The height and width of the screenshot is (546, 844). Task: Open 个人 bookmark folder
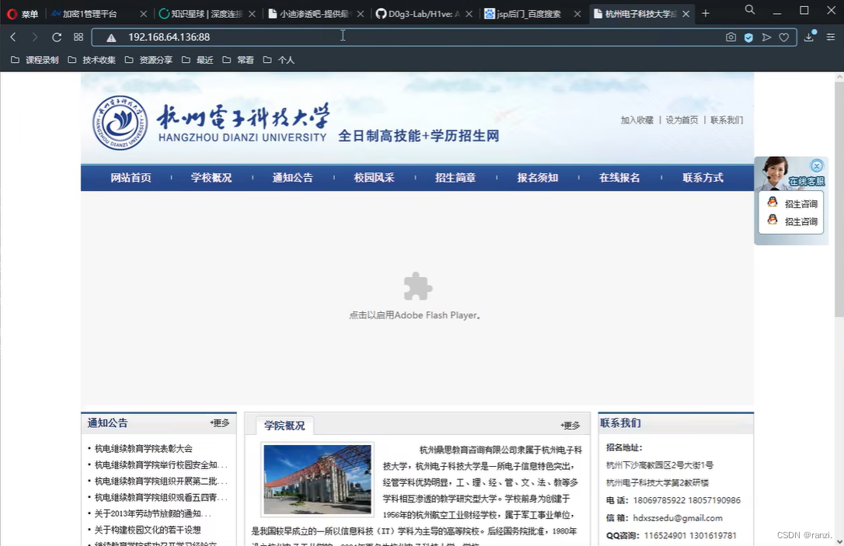(x=279, y=60)
